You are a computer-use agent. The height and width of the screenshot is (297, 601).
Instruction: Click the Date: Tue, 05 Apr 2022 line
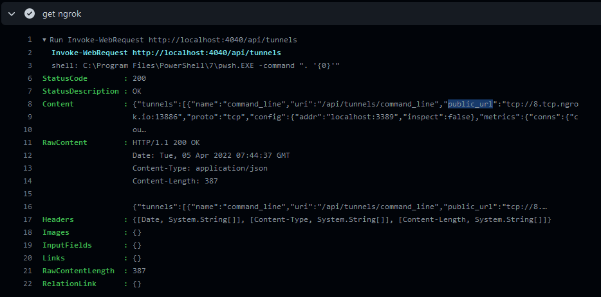click(211, 155)
